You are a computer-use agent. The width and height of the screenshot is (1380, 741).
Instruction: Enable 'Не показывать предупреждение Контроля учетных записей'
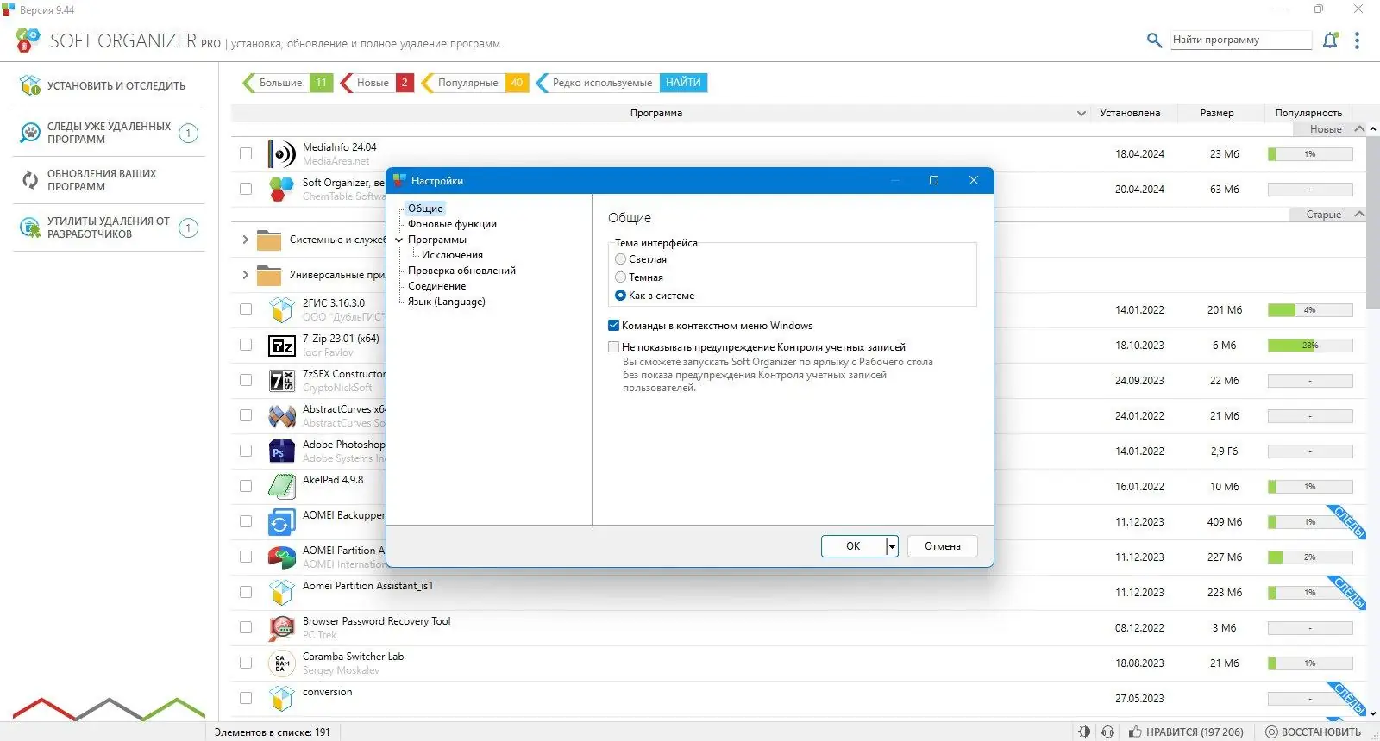tap(613, 347)
